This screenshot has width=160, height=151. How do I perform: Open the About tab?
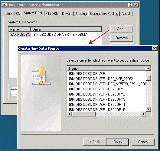(126, 14)
